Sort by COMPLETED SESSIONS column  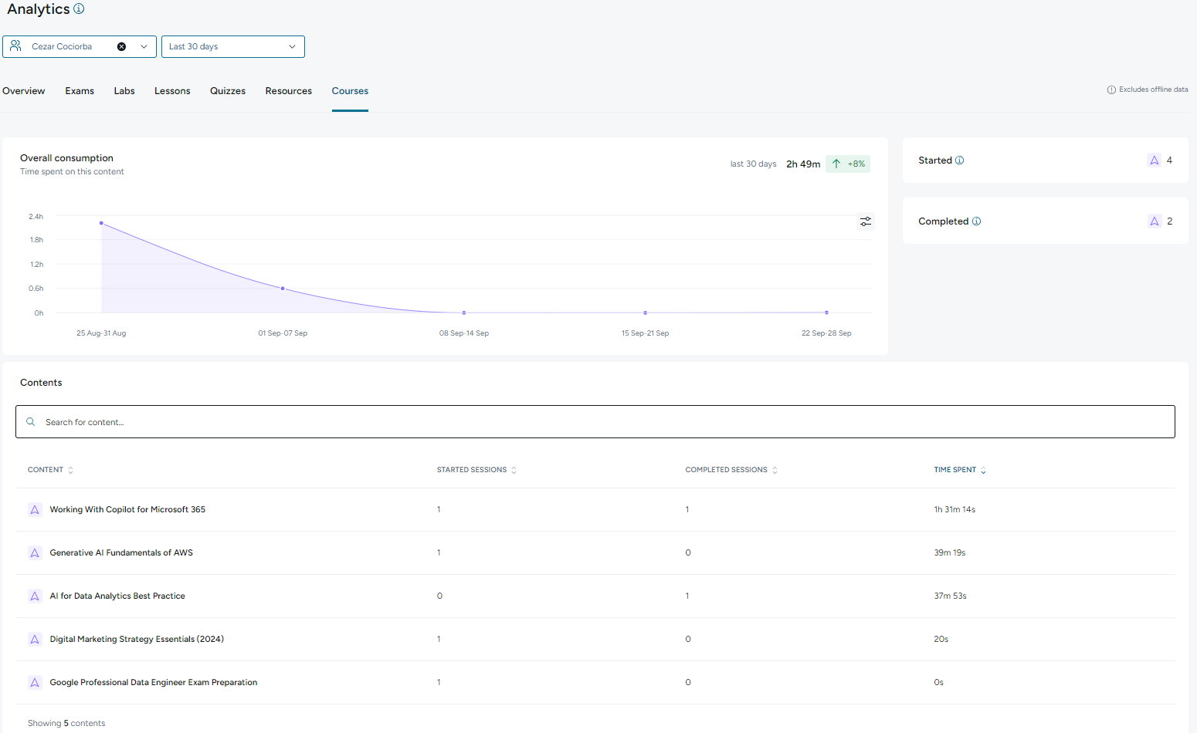click(731, 470)
